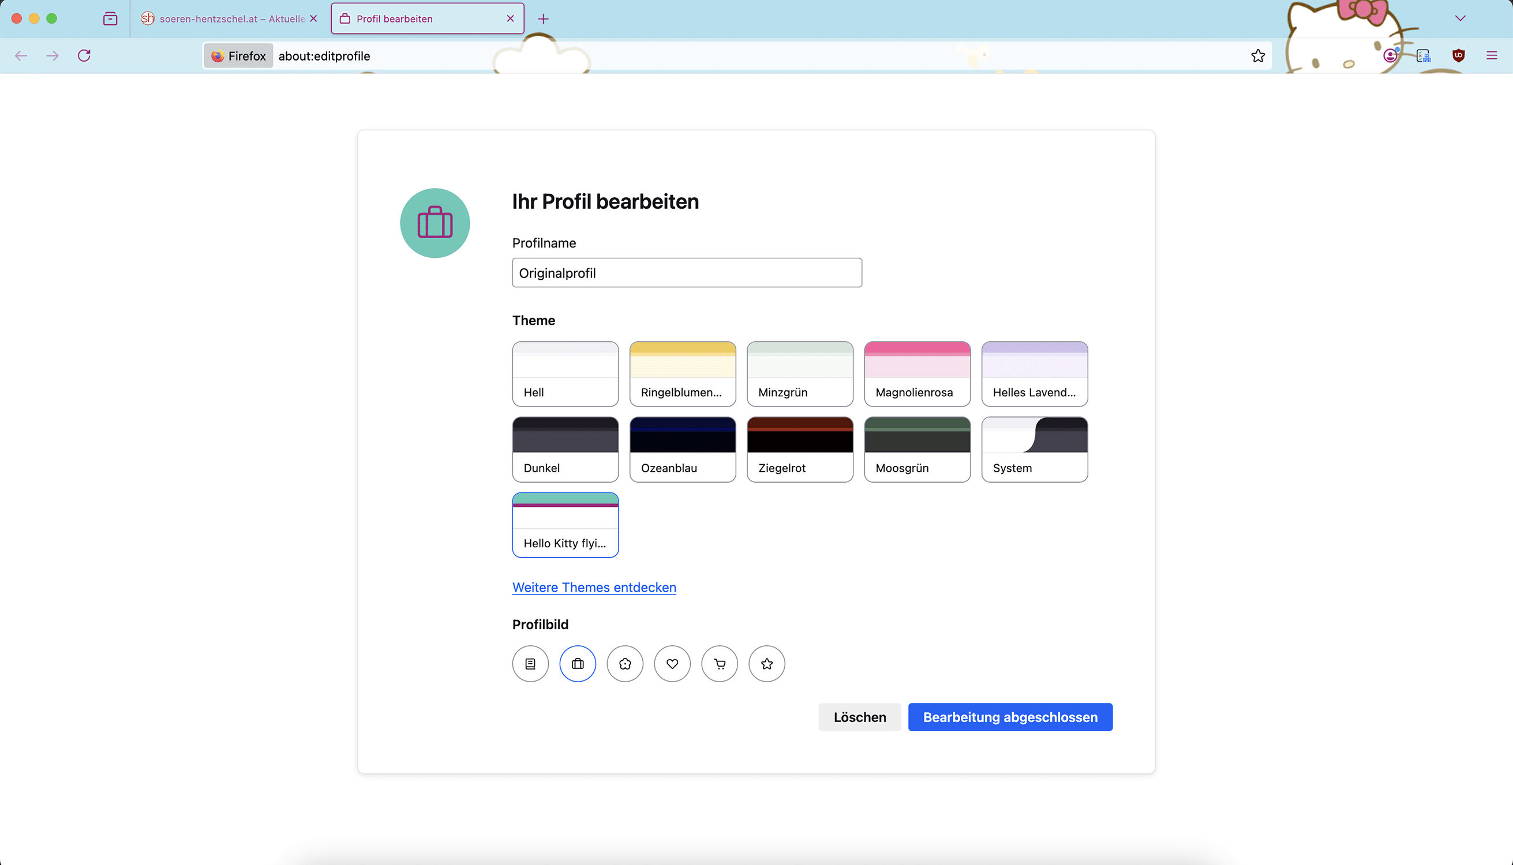Open a new tab with plus
The image size is (1513, 865).
pos(543,19)
